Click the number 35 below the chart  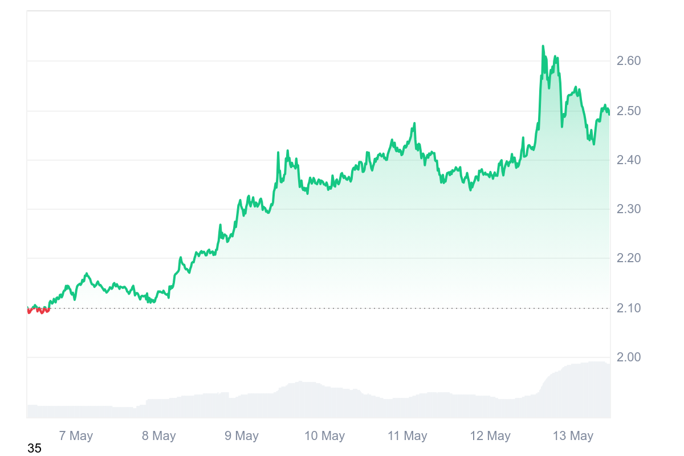[34, 449]
